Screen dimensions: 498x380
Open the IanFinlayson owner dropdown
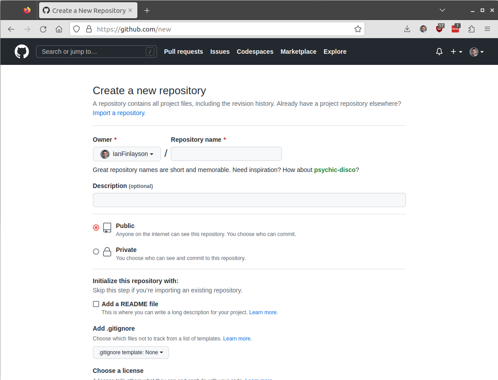click(127, 154)
